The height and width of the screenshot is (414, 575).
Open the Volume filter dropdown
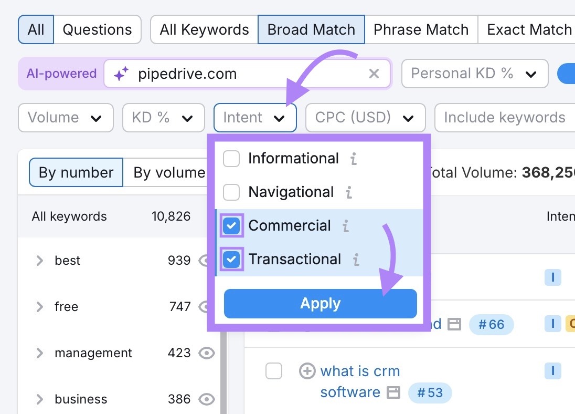66,118
